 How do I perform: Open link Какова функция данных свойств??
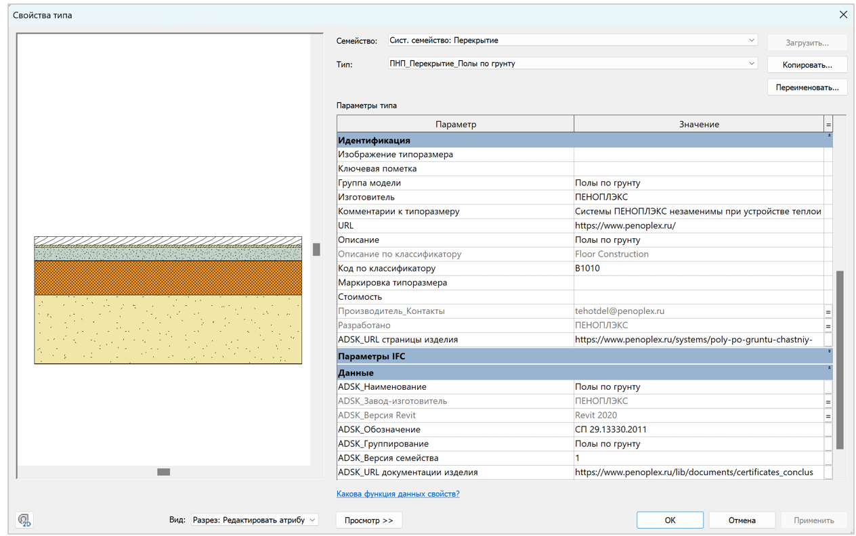click(398, 494)
